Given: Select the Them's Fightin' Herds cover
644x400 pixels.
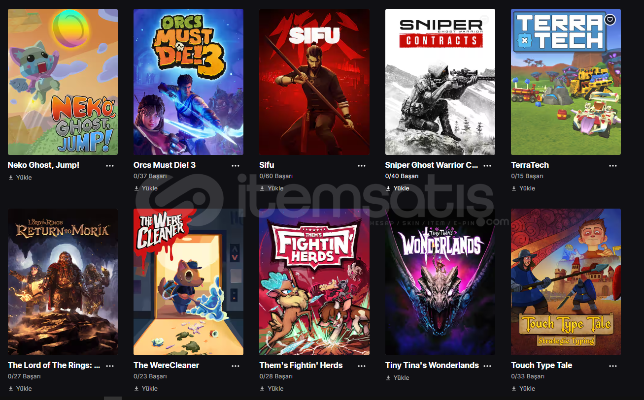Looking at the screenshot, I should click(314, 282).
